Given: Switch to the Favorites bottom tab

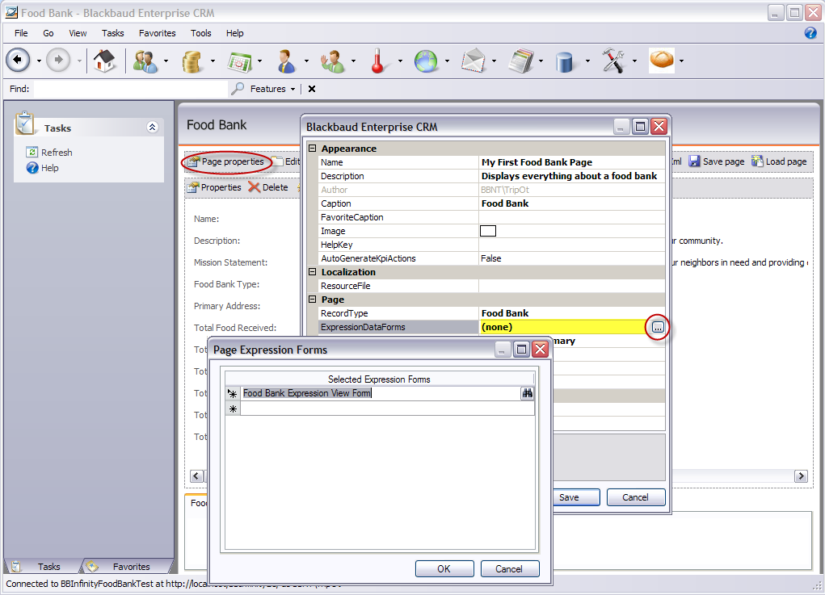Looking at the screenshot, I should click(127, 566).
